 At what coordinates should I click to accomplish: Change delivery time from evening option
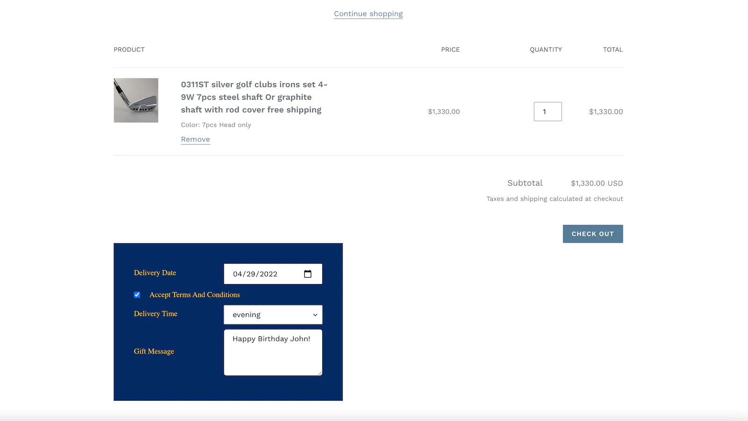point(273,314)
